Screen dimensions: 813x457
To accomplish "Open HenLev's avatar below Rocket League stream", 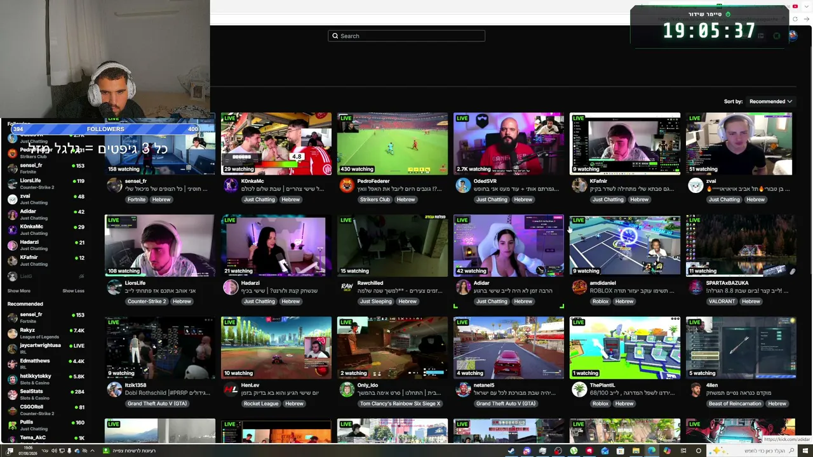I will 231,389.
